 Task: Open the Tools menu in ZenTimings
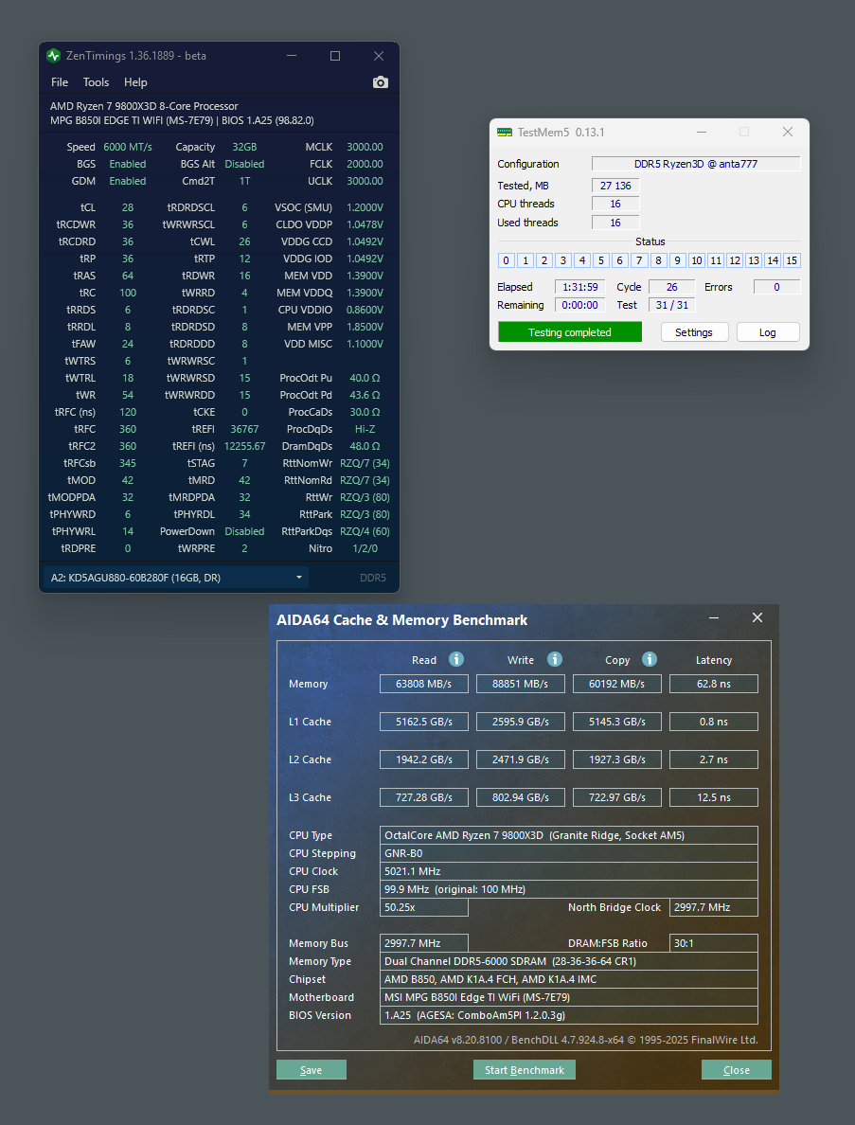pos(96,82)
